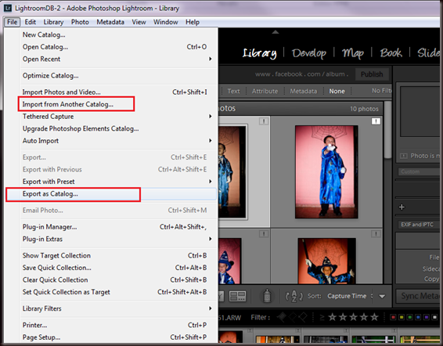Open the Custom preset dropdown in the right panel

(420, 171)
